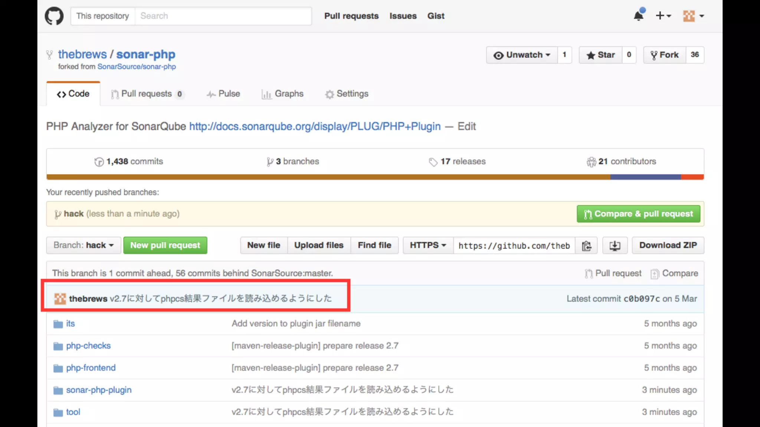
Task: Open the HTTPS protocol dropdown
Action: tap(428, 245)
